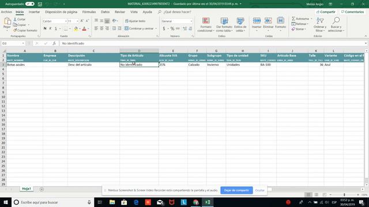Screen dimensions: 369x207
Task: Click the Compartir button
Action: [x=326, y=11]
